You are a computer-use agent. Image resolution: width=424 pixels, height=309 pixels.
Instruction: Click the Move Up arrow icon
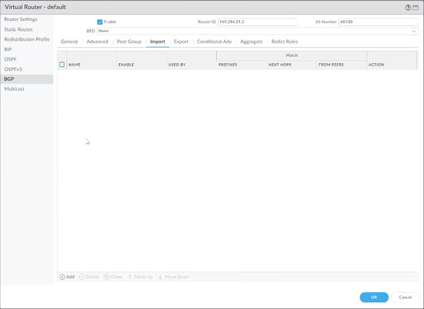[130, 277]
